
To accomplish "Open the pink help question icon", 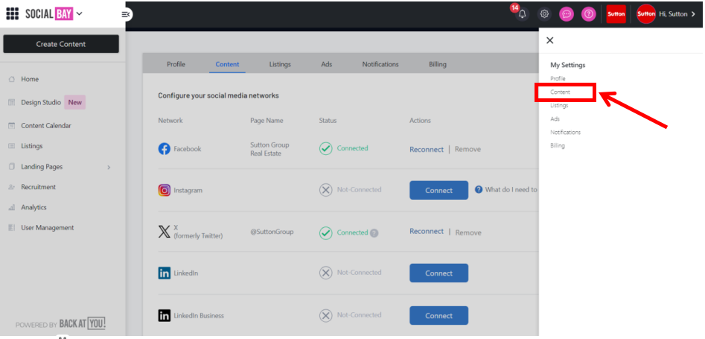I will pos(589,14).
